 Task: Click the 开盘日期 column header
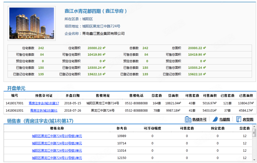pos(73,96)
